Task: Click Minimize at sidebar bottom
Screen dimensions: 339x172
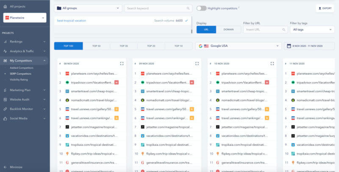Action: (x=16, y=167)
